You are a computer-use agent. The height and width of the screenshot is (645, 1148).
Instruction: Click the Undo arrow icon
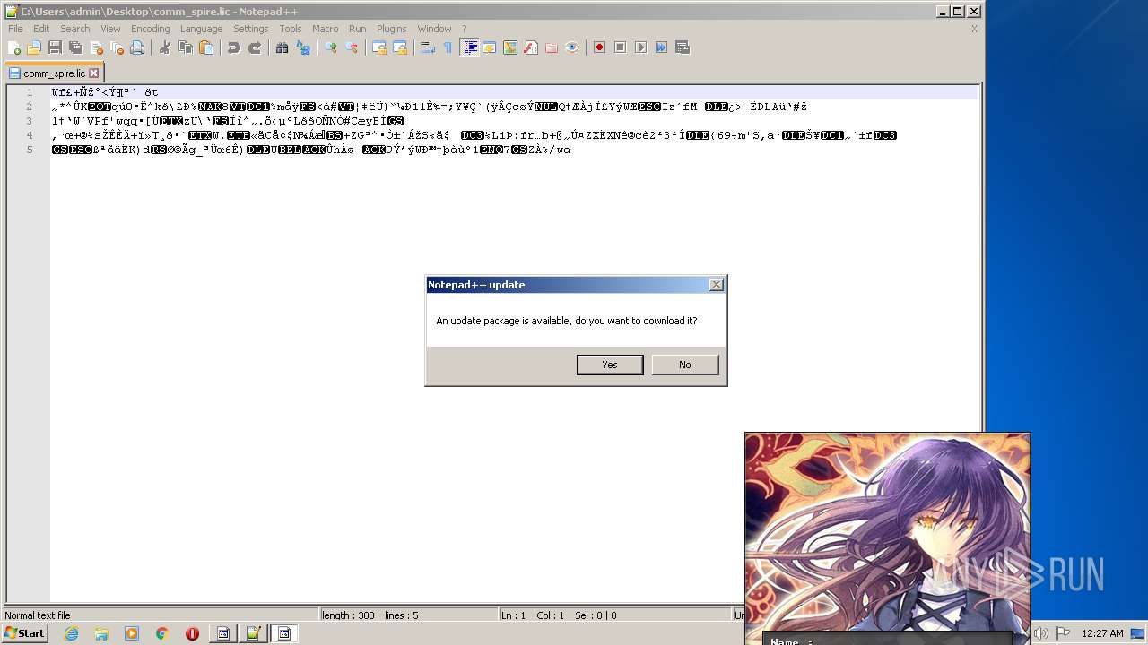click(x=234, y=47)
